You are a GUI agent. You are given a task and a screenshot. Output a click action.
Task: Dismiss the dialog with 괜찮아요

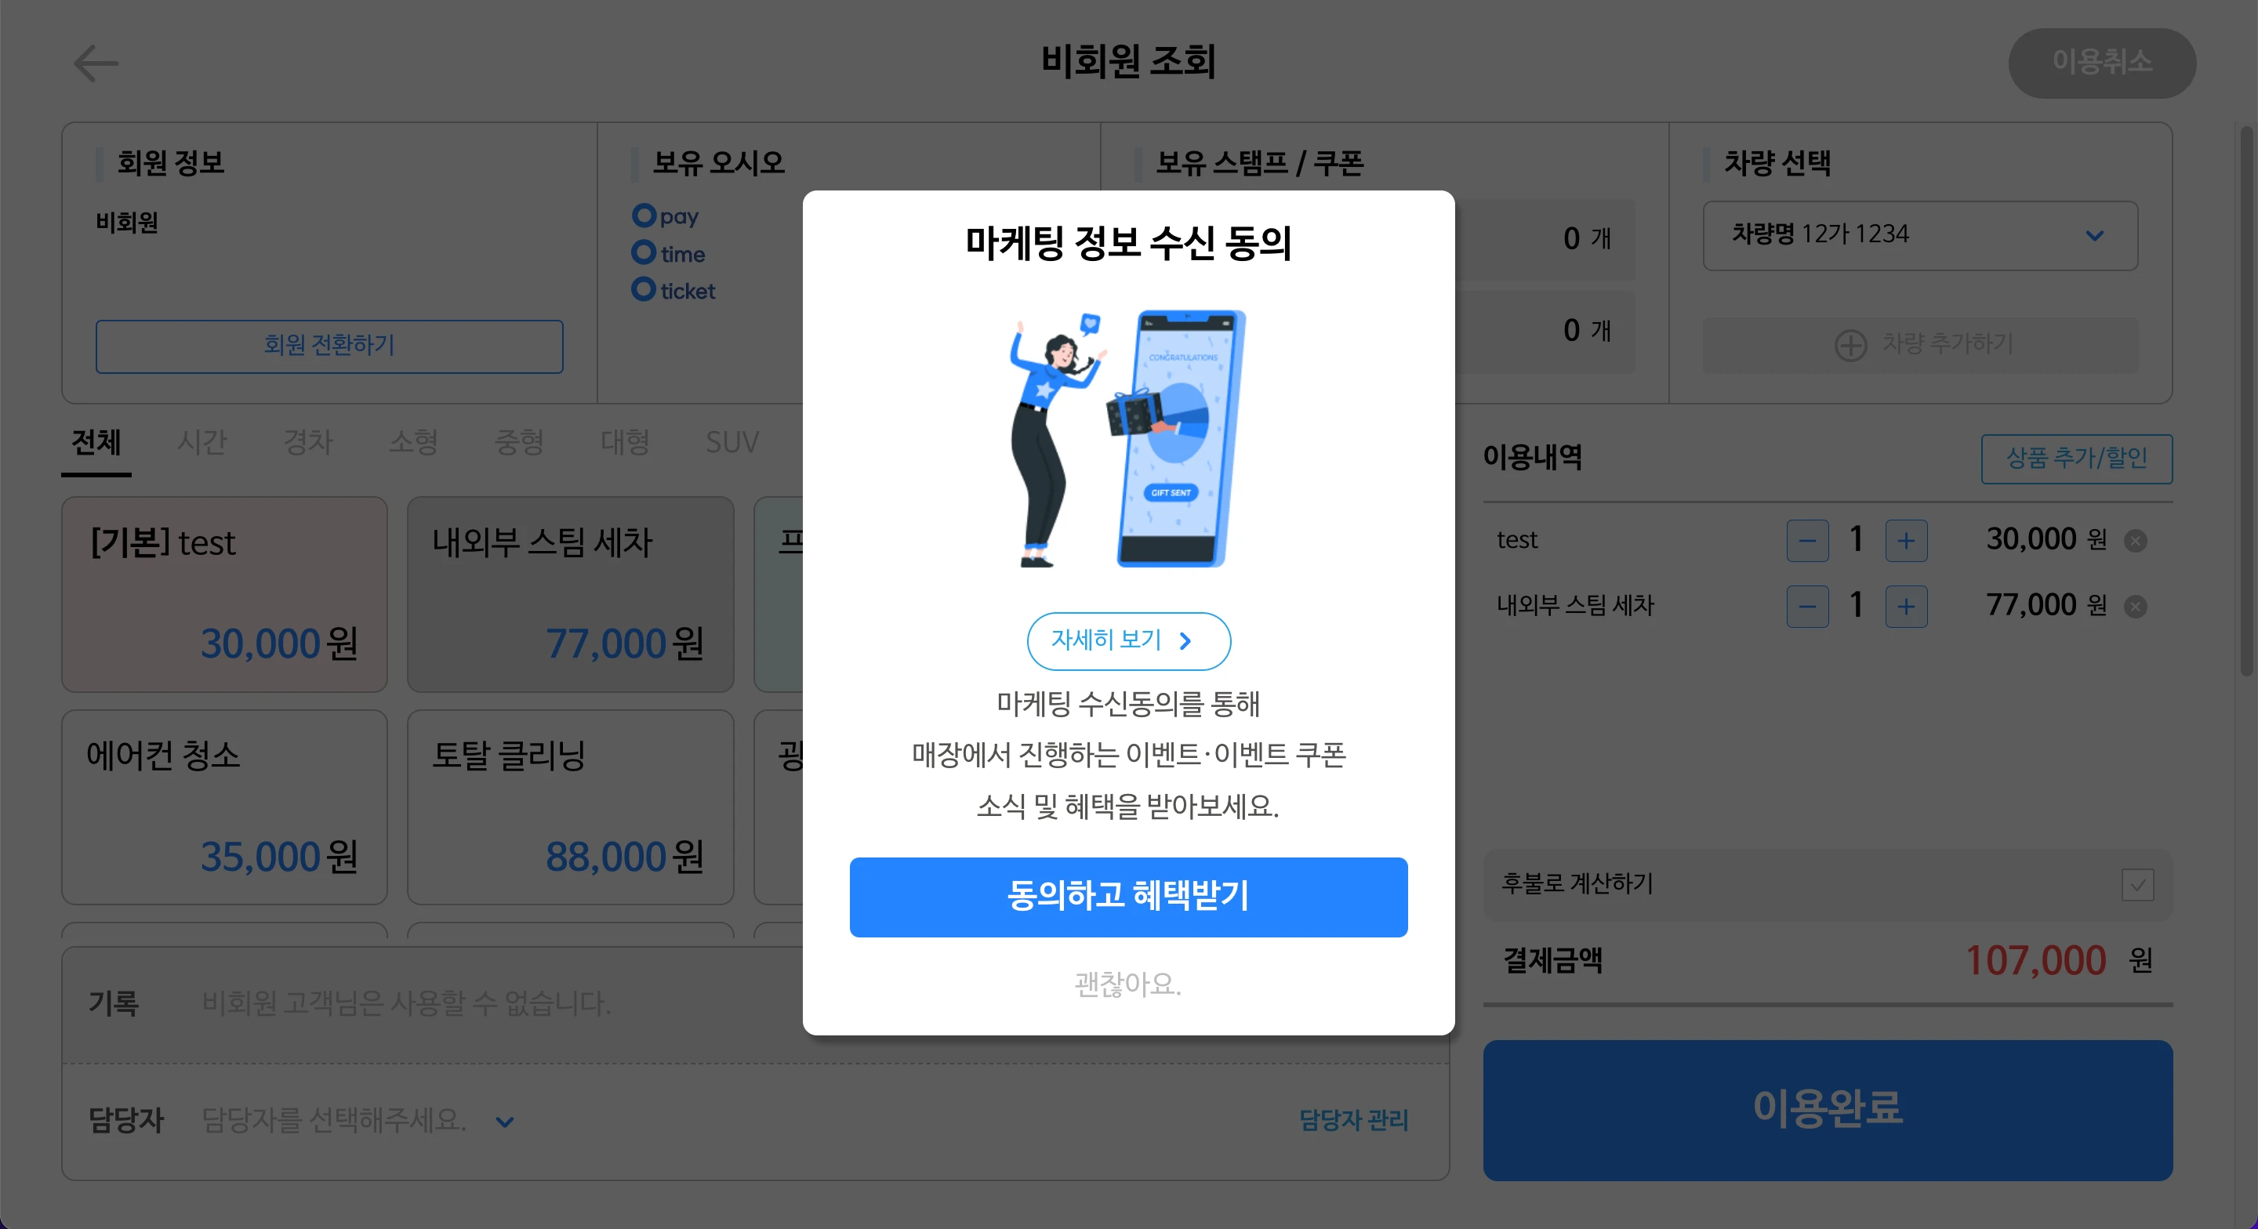(x=1128, y=984)
